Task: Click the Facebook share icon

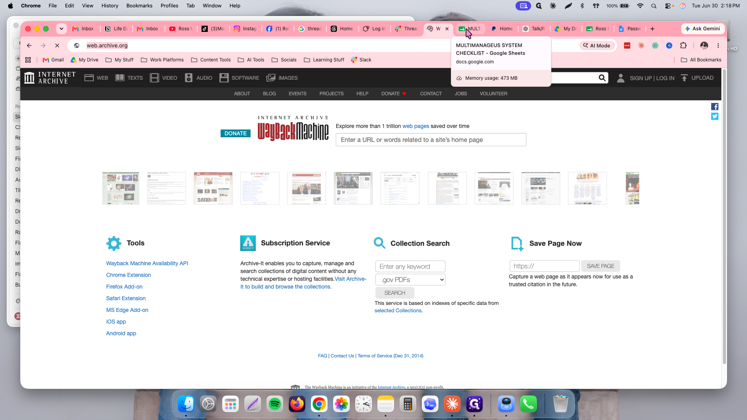Action: click(x=715, y=107)
